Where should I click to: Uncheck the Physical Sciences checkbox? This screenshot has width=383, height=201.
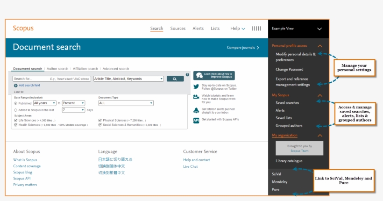point(100,120)
